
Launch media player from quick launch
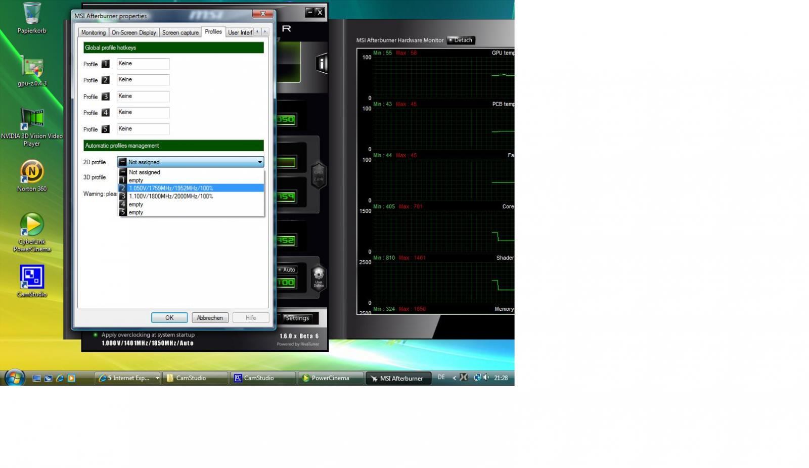pyautogui.click(x=71, y=378)
